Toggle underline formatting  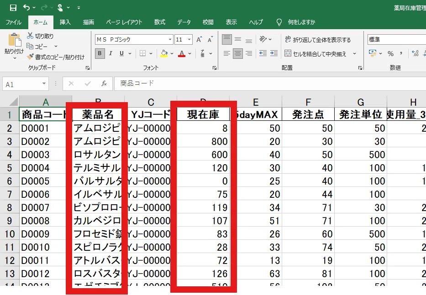click(122, 53)
